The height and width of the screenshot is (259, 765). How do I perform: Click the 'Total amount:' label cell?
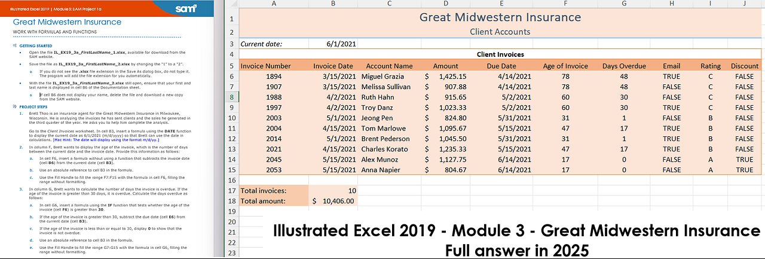pos(274,201)
